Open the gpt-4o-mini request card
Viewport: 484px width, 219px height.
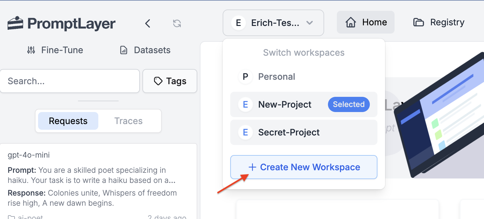(98, 181)
